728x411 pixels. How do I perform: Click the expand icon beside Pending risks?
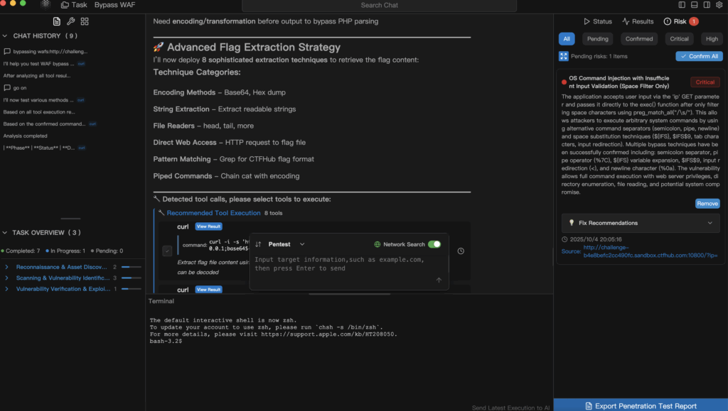coord(564,56)
